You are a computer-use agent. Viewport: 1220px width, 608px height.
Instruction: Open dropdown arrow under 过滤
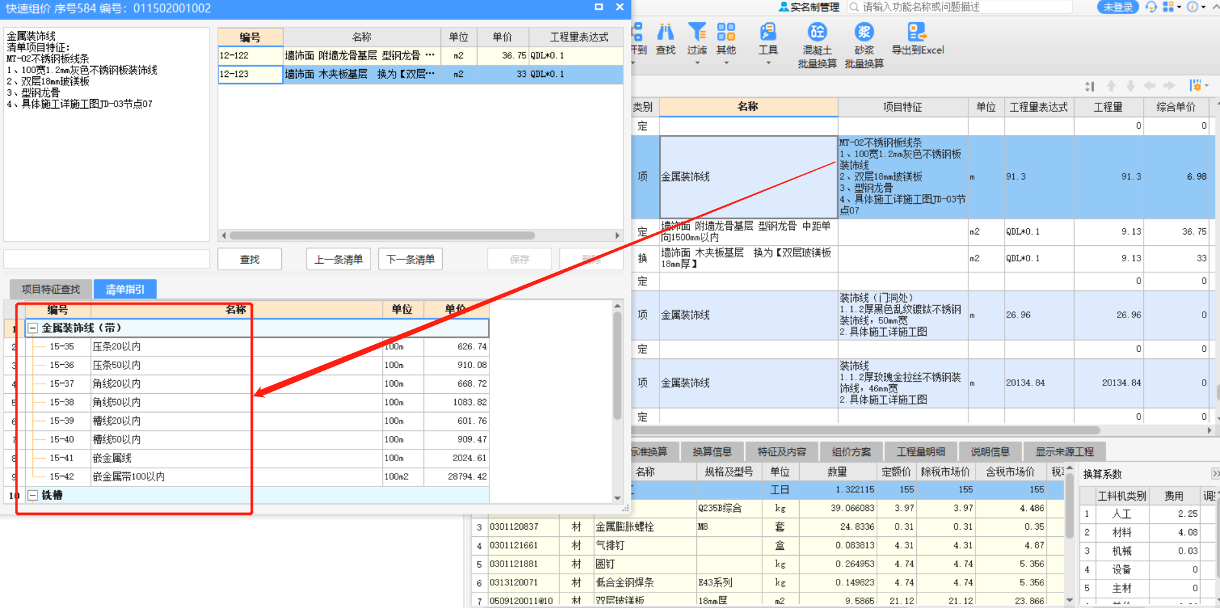697,63
